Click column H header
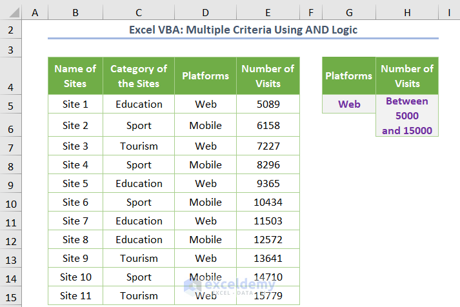The width and height of the screenshot is (460, 307). [x=407, y=12]
